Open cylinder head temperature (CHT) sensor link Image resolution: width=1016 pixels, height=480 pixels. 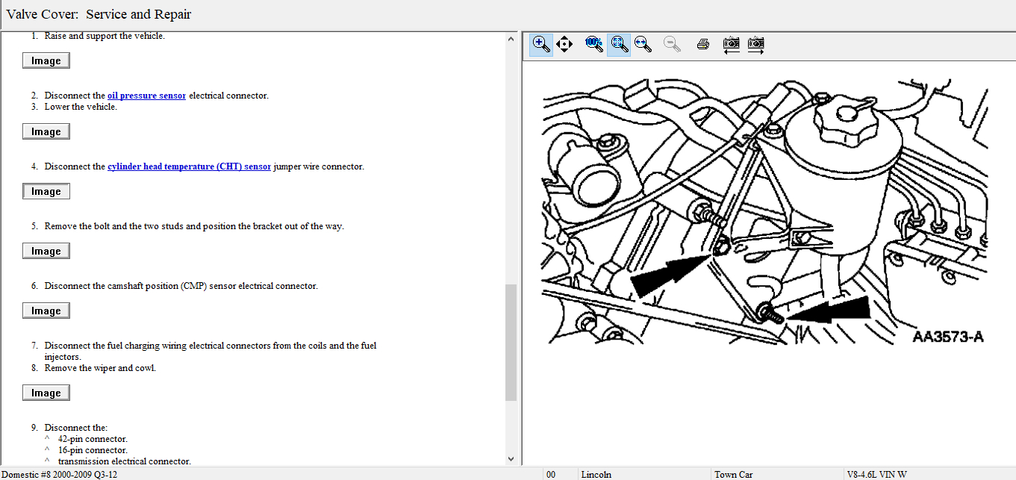[x=189, y=166]
